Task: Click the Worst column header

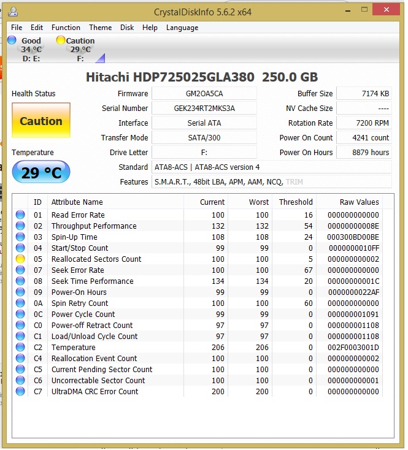Action: [250, 202]
